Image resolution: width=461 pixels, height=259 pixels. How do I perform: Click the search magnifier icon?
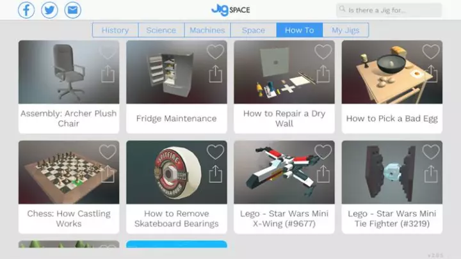(342, 9)
